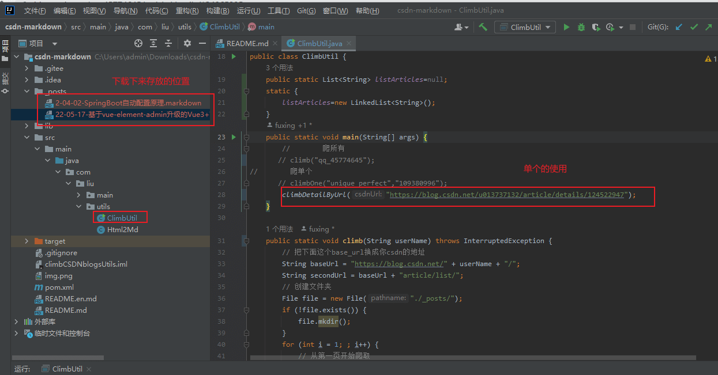Start debugging with the green bug icon

[581, 27]
